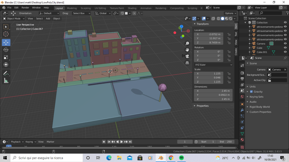The height and width of the screenshot is (162, 289).
Task: Select the Rotate tool in the toolbar
Action: point(6,50)
